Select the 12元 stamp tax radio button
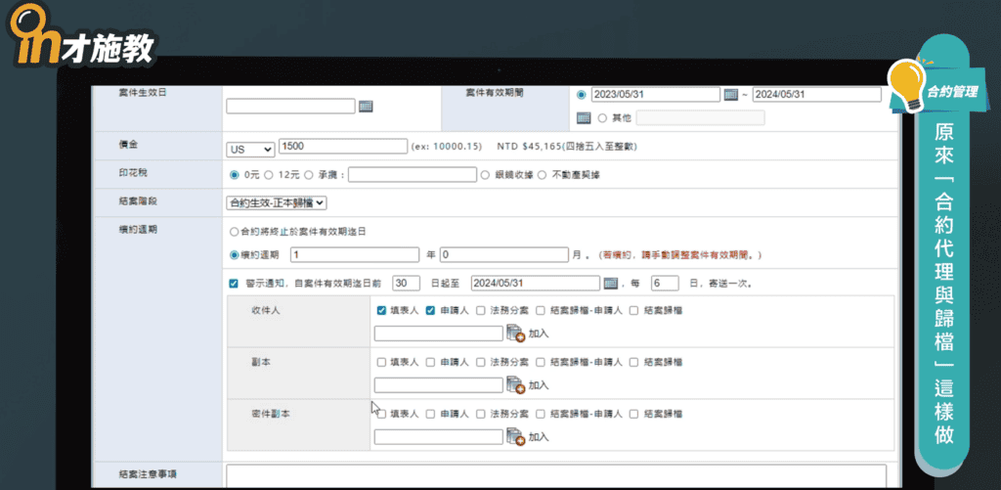The width and height of the screenshot is (1001, 490). [268, 175]
